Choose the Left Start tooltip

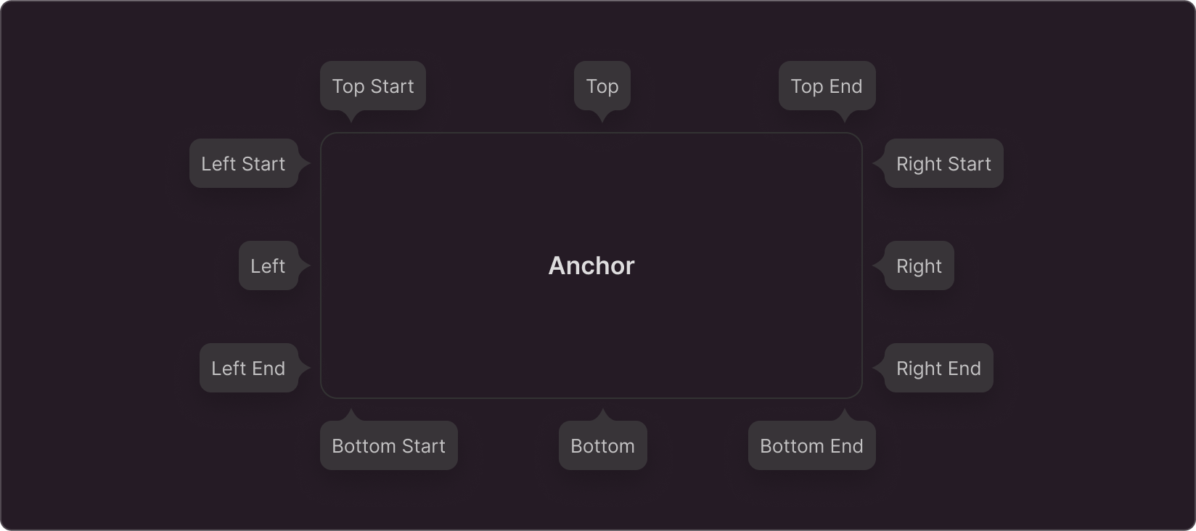click(x=243, y=164)
